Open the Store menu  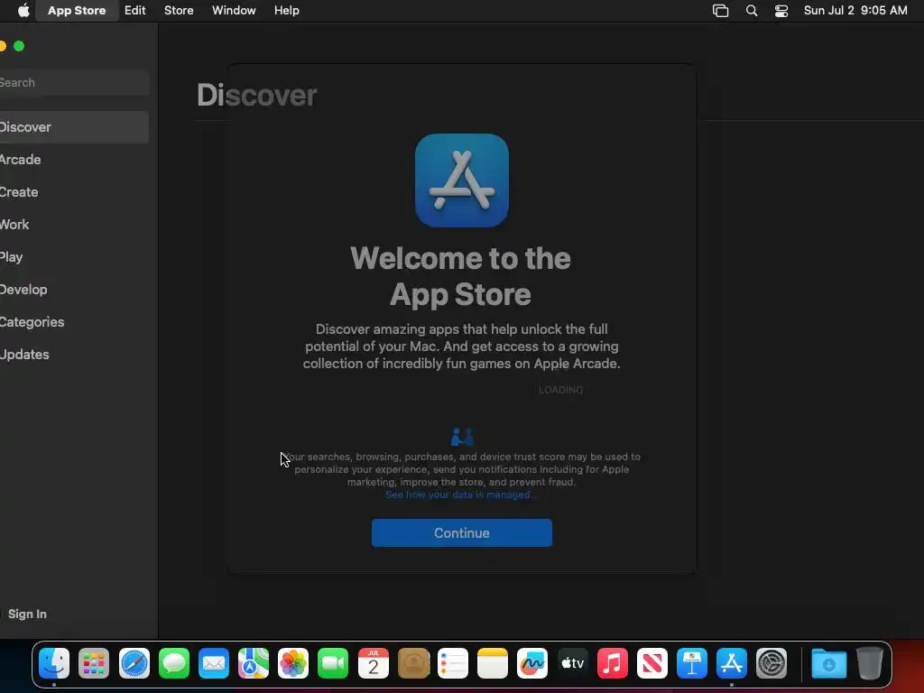tap(179, 11)
